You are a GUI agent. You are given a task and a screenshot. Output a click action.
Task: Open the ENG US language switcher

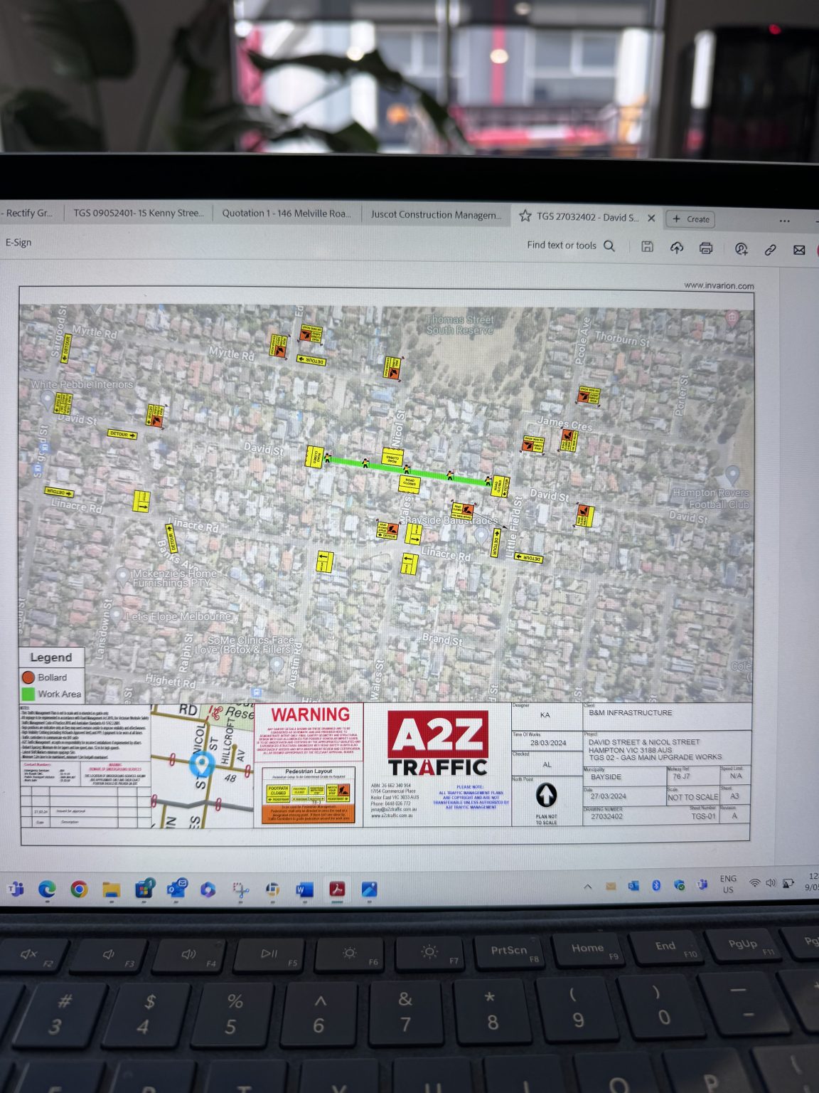[728, 882]
